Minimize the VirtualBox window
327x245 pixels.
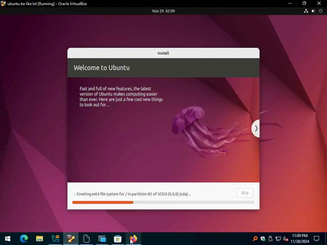[290, 4]
